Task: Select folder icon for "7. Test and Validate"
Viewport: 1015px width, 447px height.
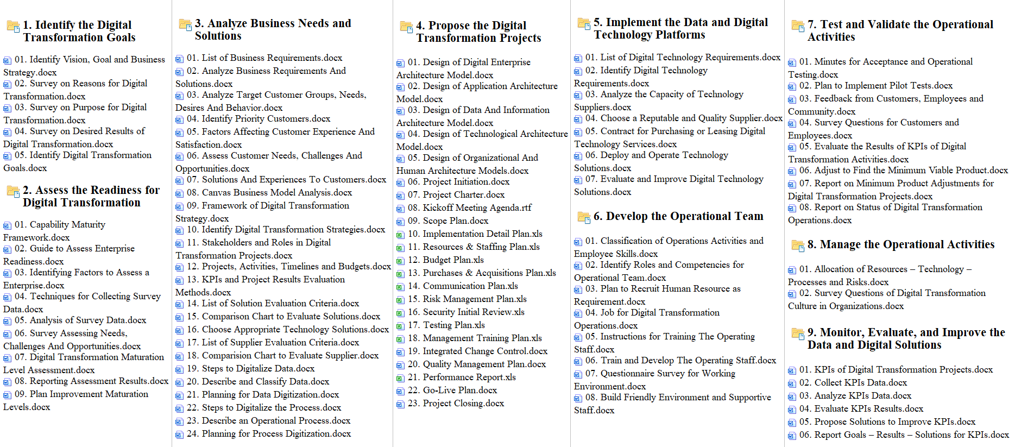Action: coord(798,26)
